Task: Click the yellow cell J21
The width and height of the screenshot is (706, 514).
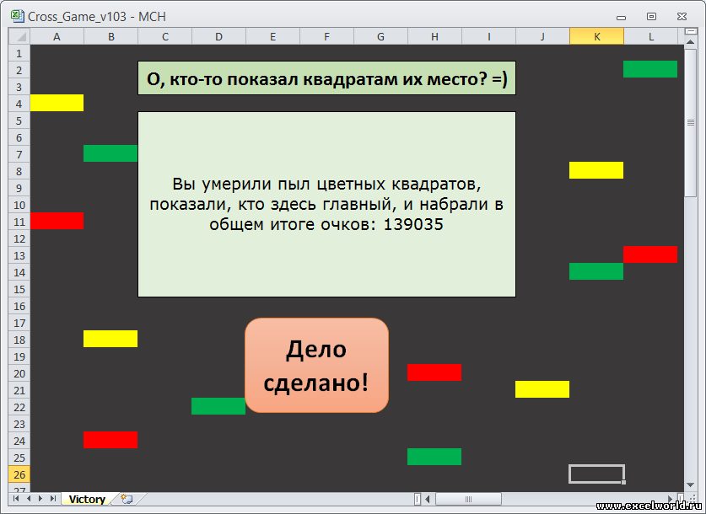Action: coord(542,389)
